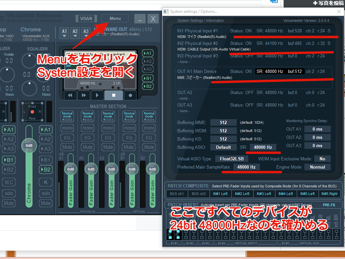Open the Voicemeeter Menu button
This screenshot has height=259, width=345.
tap(115, 18)
